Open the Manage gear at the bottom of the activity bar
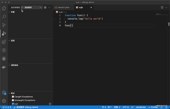Screen dimensions: 170x109 click(4, 101)
